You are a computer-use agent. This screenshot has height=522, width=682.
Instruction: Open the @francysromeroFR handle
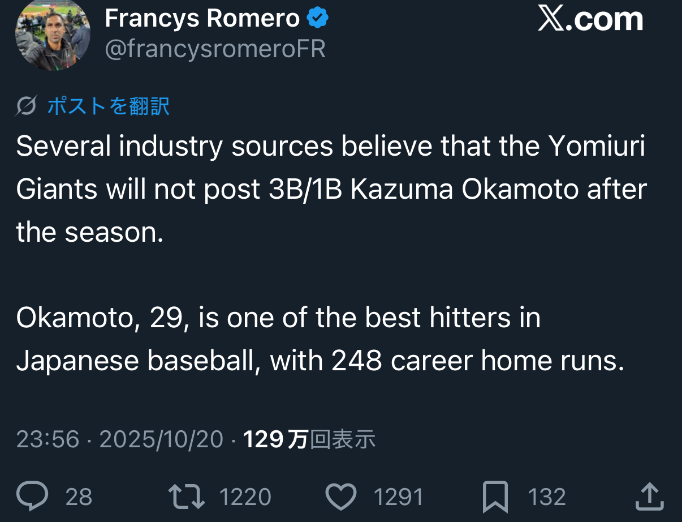click(215, 49)
